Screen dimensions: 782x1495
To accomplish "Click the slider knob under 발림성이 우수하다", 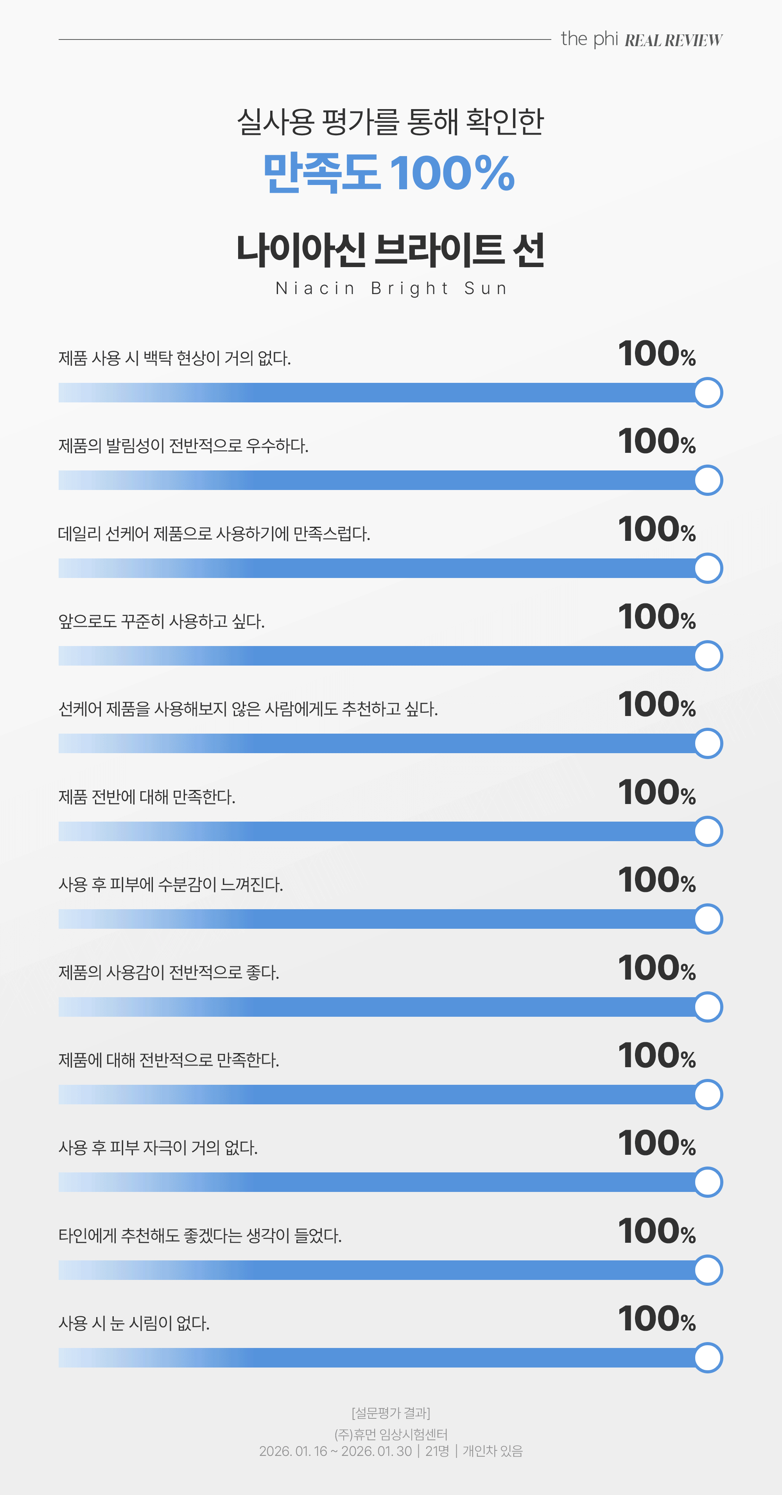I will [708, 481].
